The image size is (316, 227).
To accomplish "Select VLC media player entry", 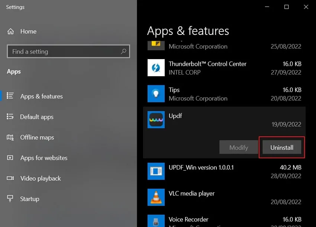I will tap(191, 194).
